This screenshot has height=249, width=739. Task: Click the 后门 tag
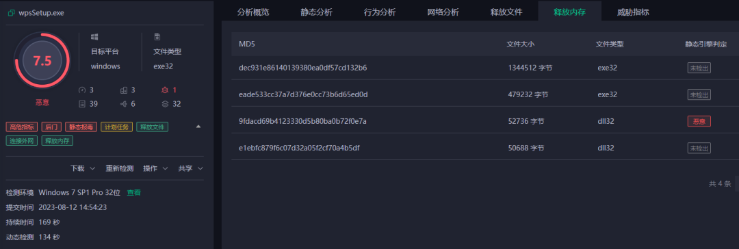coord(51,127)
